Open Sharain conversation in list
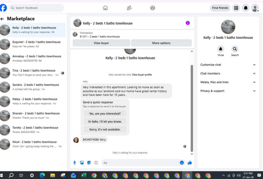 click(33, 116)
